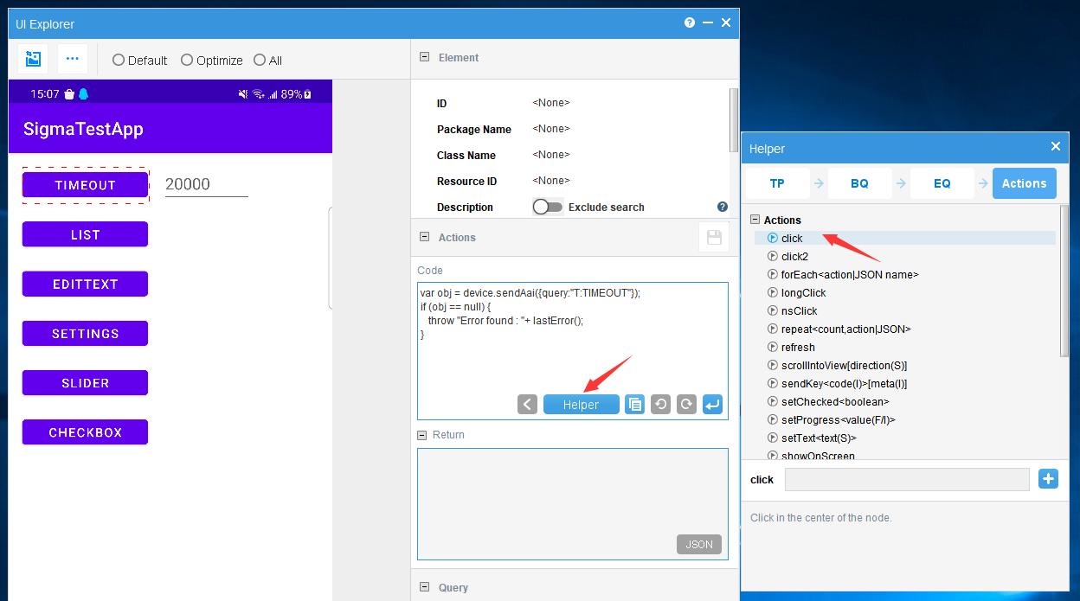Select scrollIntoView[direction(S)] action
1080x601 pixels.
click(x=844, y=365)
